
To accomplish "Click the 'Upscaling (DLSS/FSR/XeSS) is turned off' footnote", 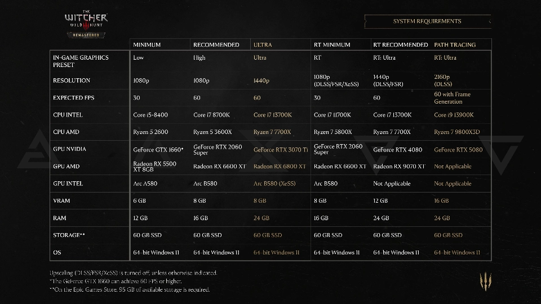I will tap(134, 272).
